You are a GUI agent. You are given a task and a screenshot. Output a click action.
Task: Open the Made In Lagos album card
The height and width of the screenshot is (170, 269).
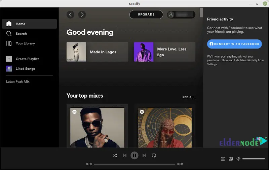[x=97, y=52]
